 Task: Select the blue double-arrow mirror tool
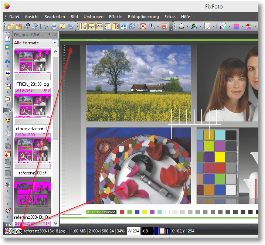[x=8, y=73]
